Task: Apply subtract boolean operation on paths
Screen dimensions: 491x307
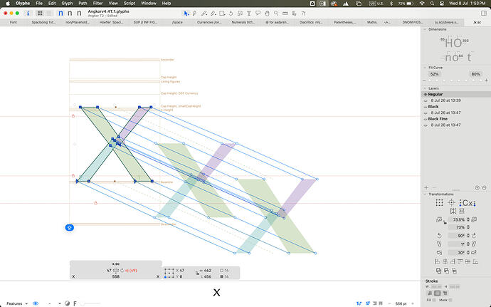Action: click(x=447, y=271)
